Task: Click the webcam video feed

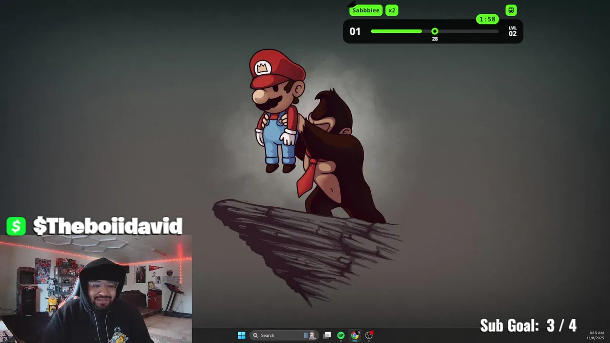Action: [96, 289]
